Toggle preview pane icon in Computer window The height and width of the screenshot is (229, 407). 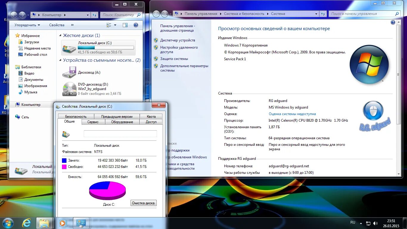point(125,25)
